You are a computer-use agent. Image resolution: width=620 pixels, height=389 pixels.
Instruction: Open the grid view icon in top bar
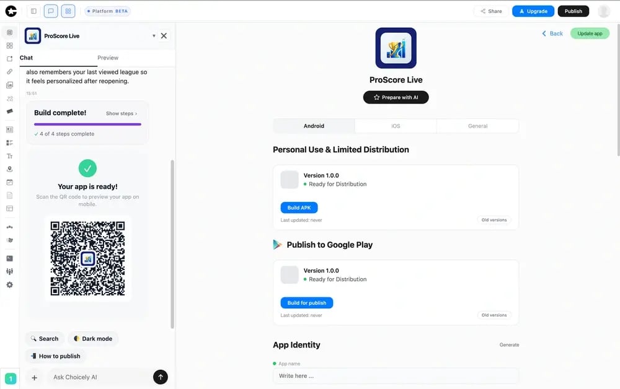68,11
